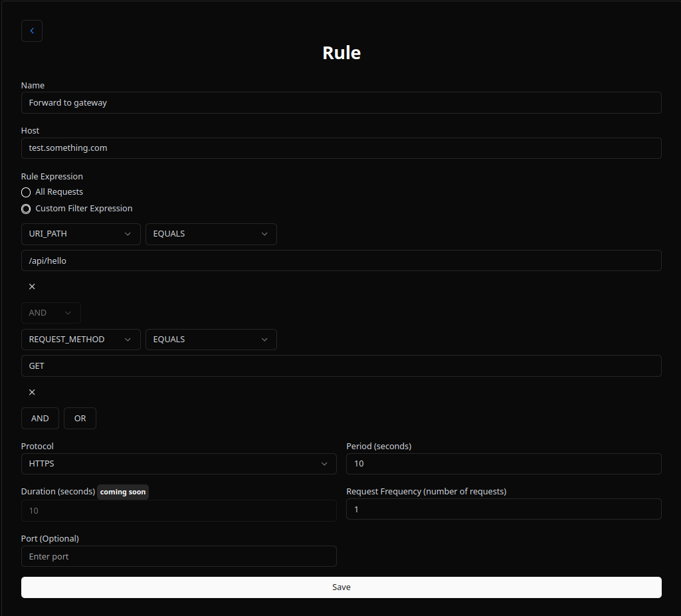The width and height of the screenshot is (681, 616).
Task: Expand the HTTPS protocol dropdown
Action: click(178, 464)
